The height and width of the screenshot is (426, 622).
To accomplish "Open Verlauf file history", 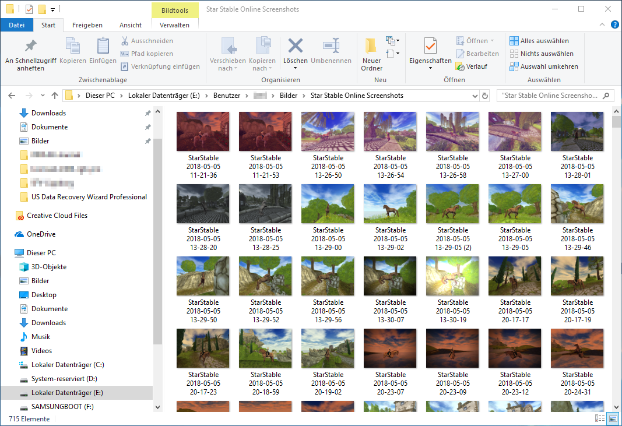I will click(472, 66).
